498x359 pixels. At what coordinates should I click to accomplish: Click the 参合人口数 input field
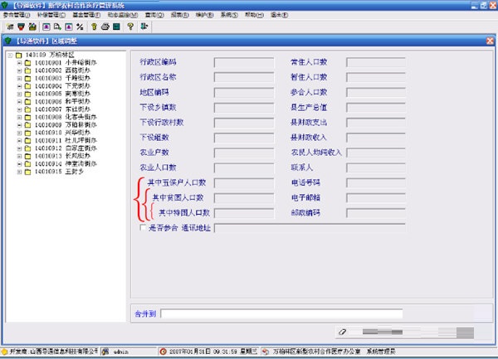pyautogui.click(x=376, y=92)
